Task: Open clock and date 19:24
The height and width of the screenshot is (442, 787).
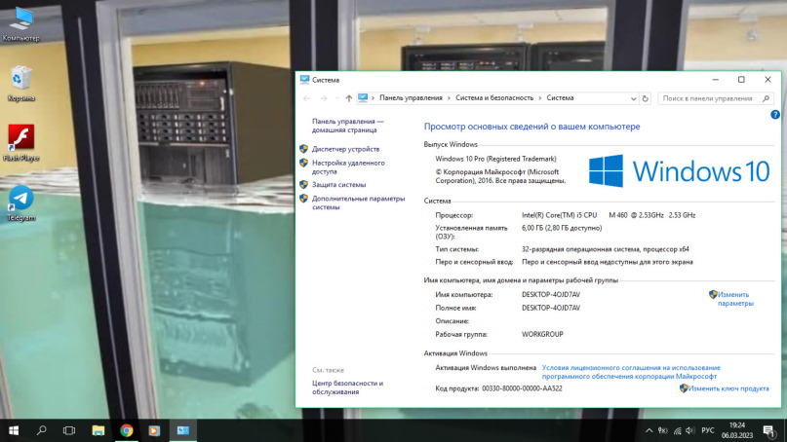Action: tap(737, 430)
